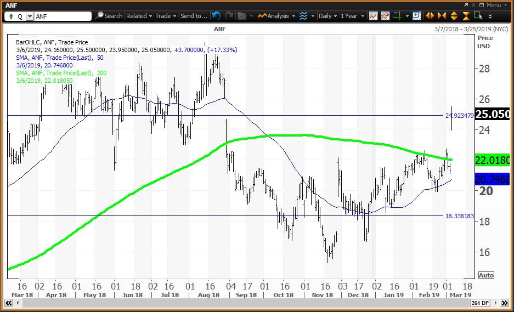
Task: Open the Daily interval dropdown
Action: [x=327, y=16]
